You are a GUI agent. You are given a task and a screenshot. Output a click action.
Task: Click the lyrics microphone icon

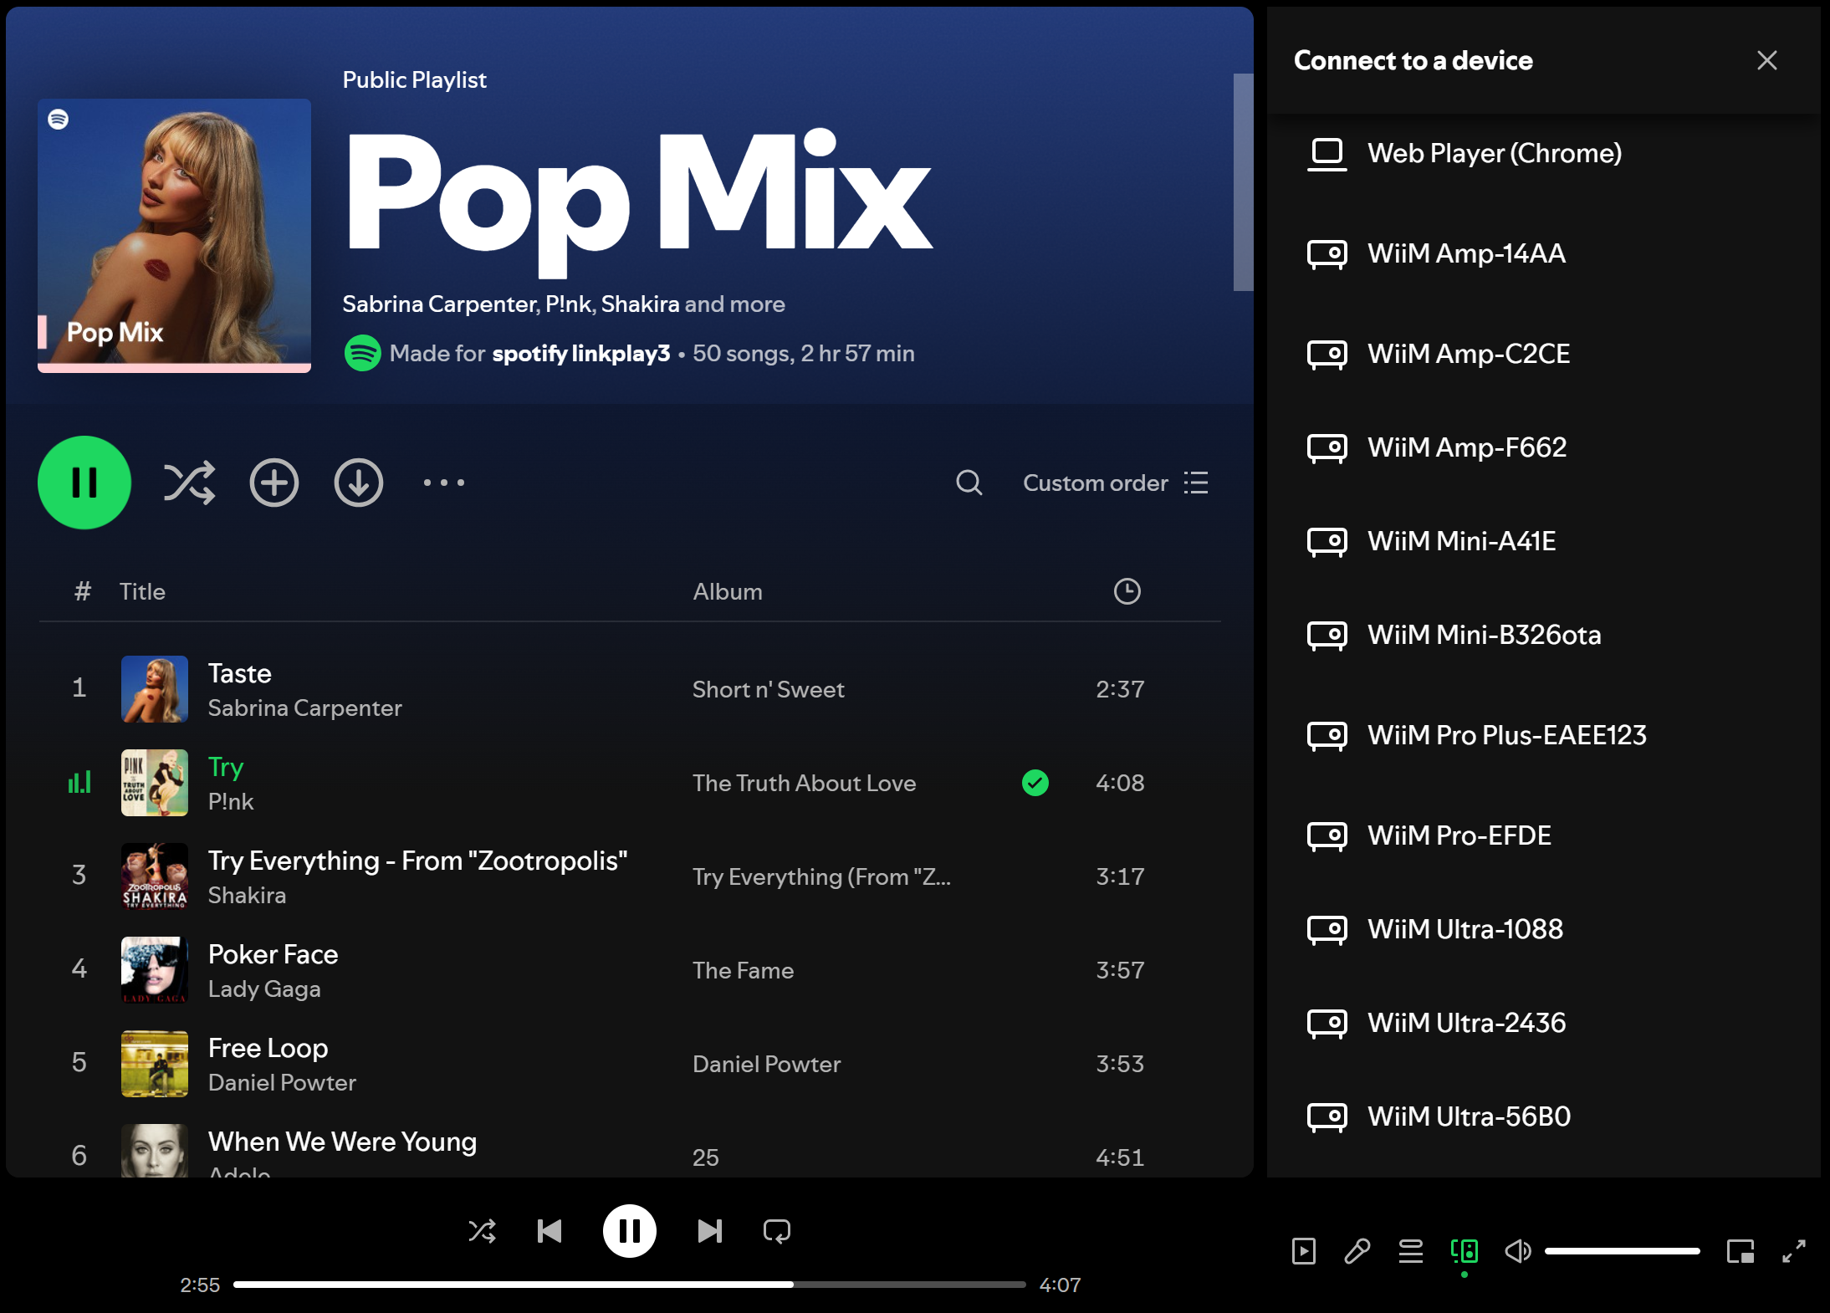tap(1357, 1251)
